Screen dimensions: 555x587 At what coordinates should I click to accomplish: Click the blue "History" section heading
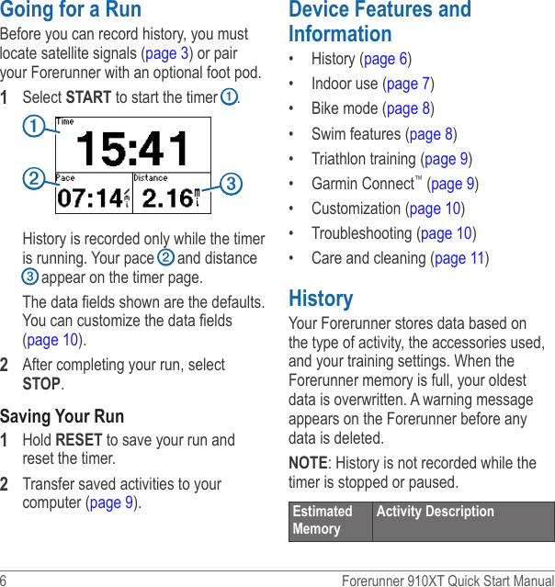pos(321,299)
